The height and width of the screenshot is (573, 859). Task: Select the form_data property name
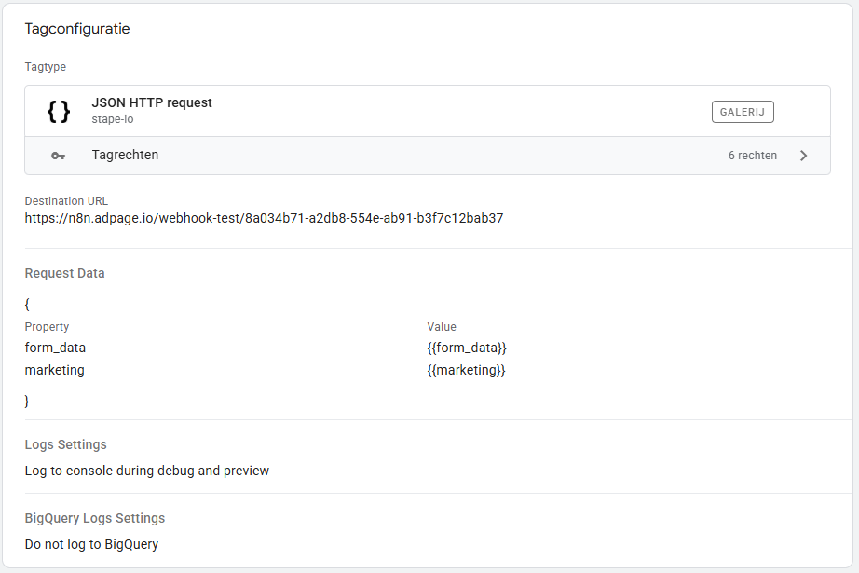[55, 348]
